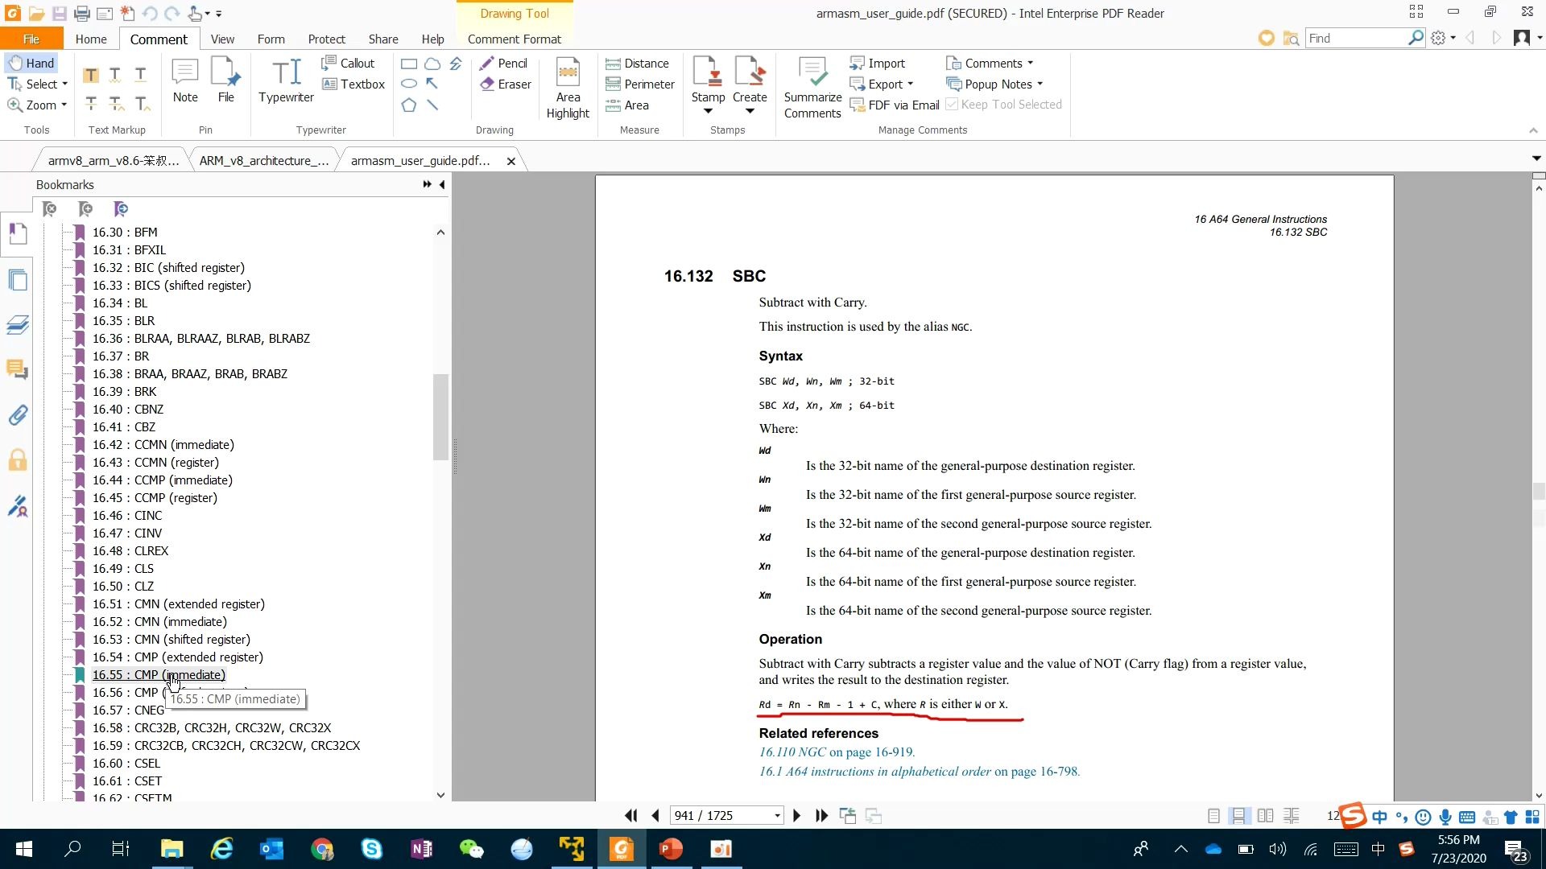Viewport: 1546px width, 869px height.
Task: Click the Area Highlight tool
Action: tap(568, 89)
